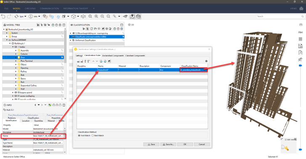Switch to the CHECKING tab
The image size is (306, 159).
pyautogui.click(x=30, y=8)
